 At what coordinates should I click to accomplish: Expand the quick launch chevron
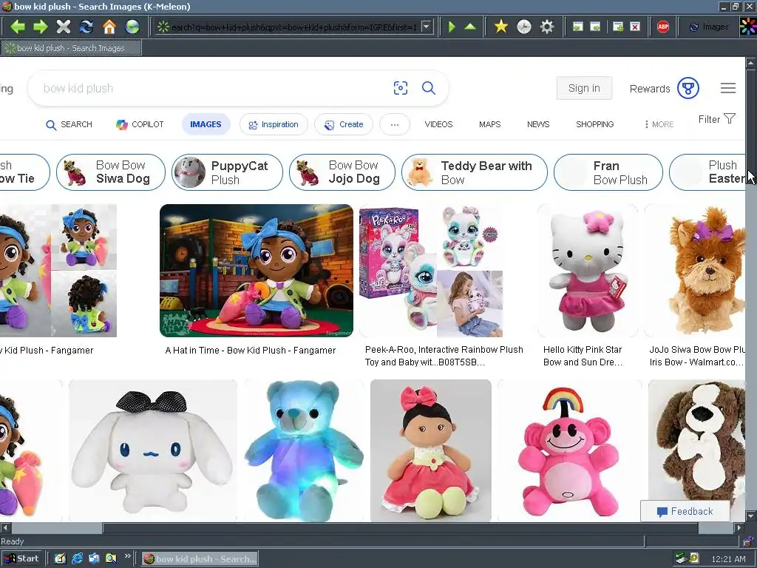click(x=127, y=556)
